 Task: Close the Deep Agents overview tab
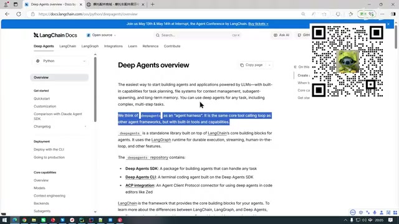81,4
